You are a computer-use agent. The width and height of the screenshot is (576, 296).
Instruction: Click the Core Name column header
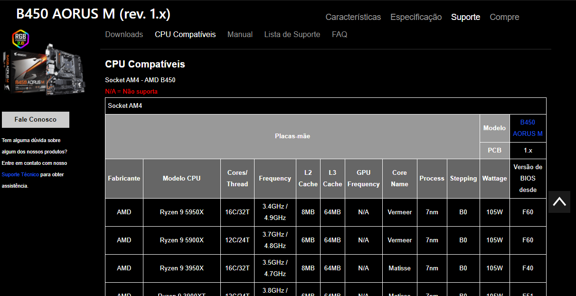pos(400,179)
